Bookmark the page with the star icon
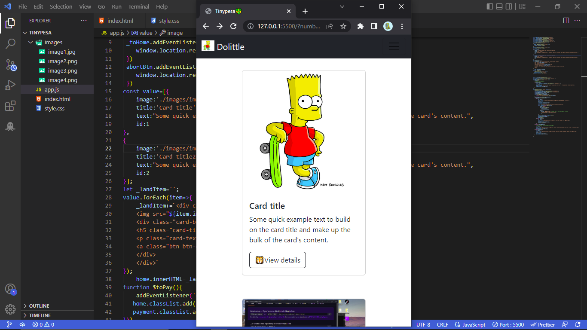Image resolution: width=587 pixels, height=330 pixels. (343, 26)
